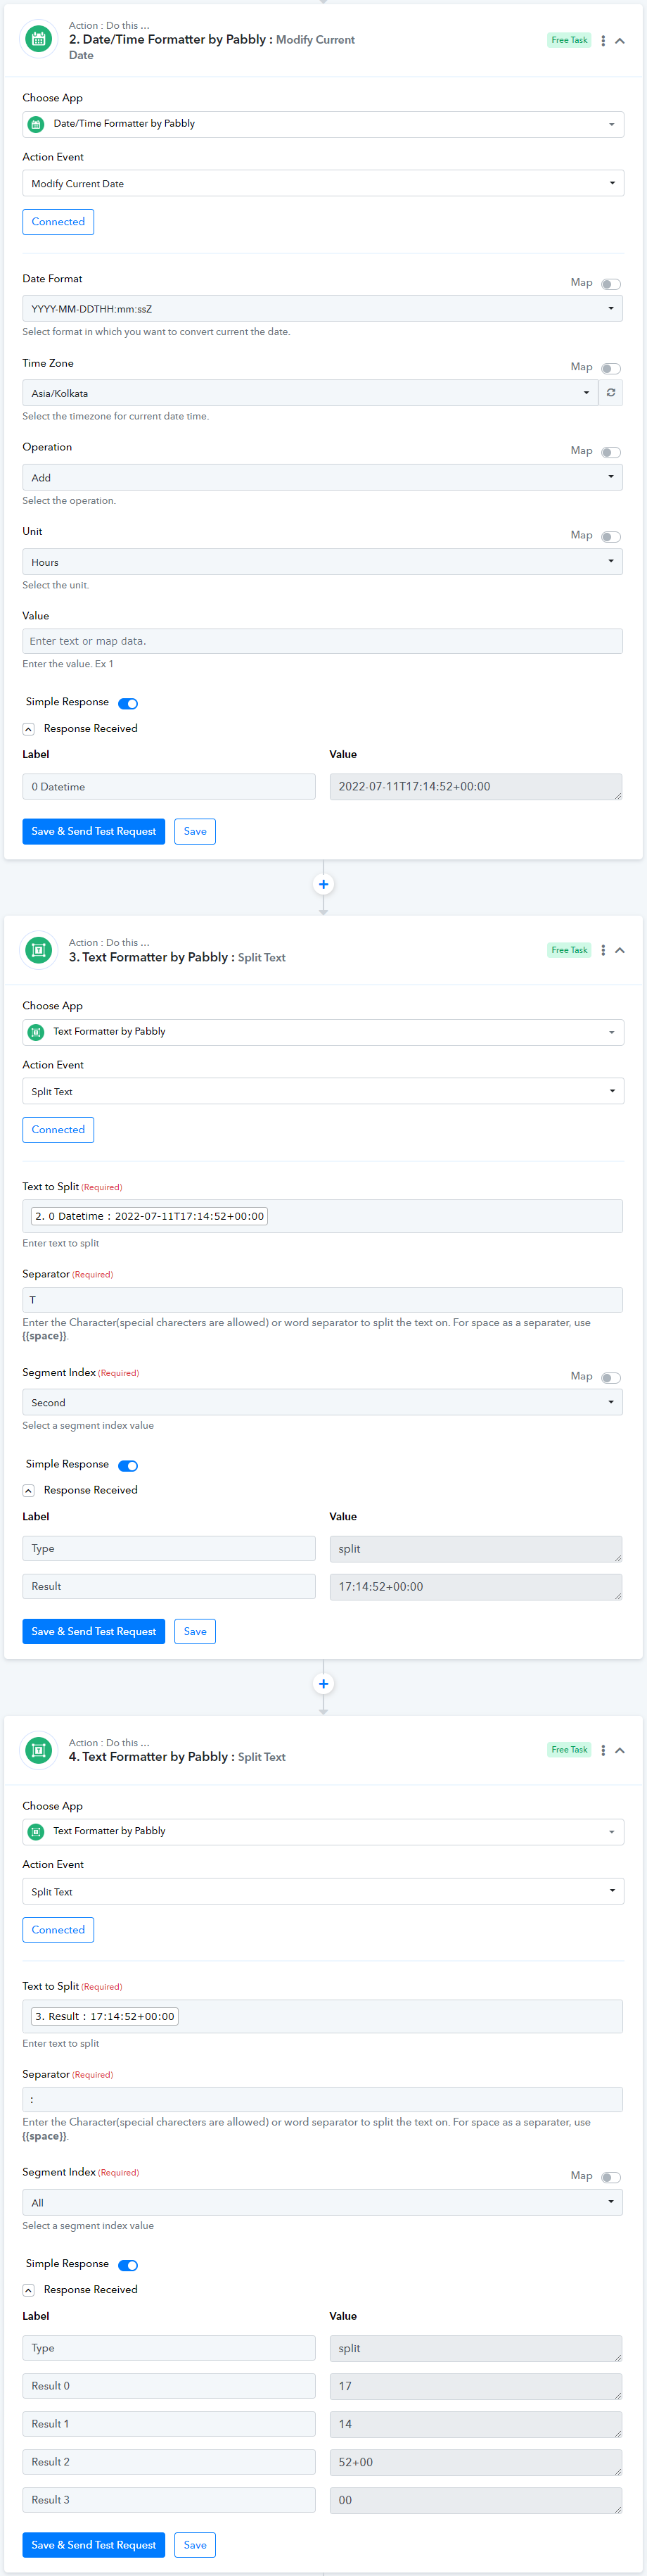Open Segment Index dropdown showing All
Image resolution: width=647 pixels, height=2576 pixels.
[323, 2202]
